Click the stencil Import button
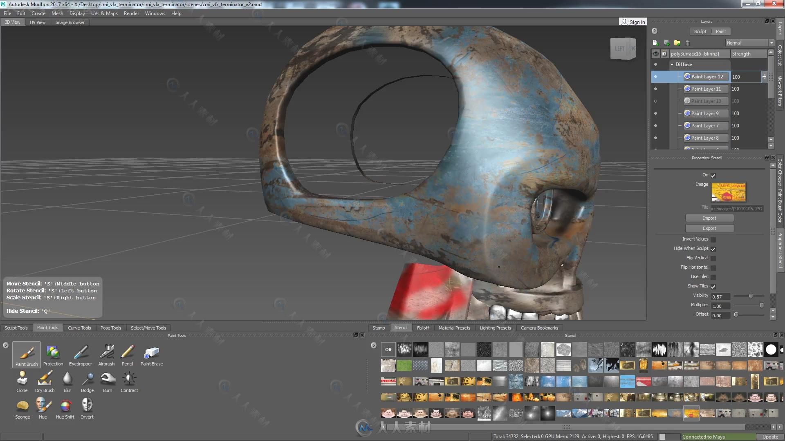Viewport: 785px width, 441px height. point(709,218)
